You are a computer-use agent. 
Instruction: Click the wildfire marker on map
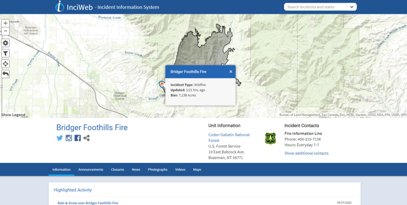pos(162,84)
